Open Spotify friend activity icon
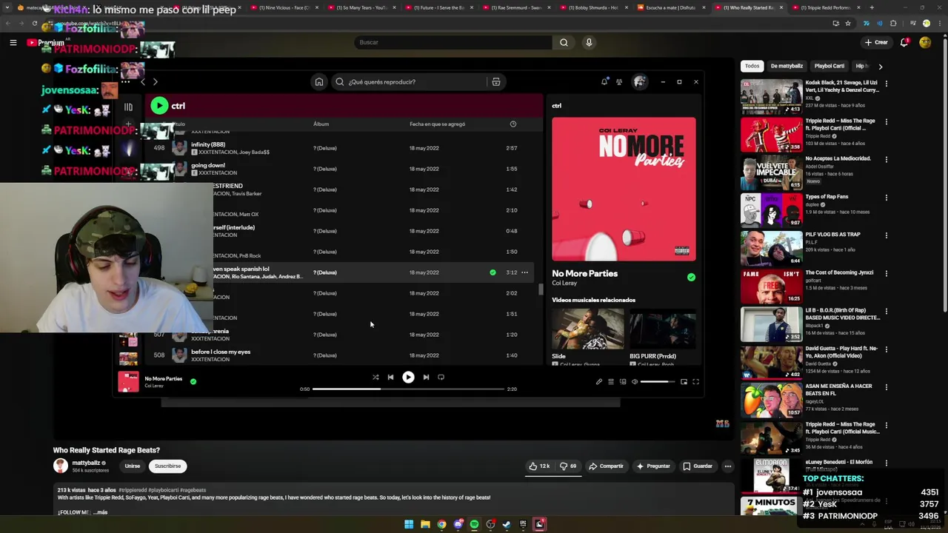 coord(619,81)
